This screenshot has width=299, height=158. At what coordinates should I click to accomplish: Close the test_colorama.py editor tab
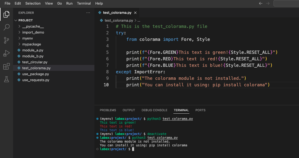(135, 12)
